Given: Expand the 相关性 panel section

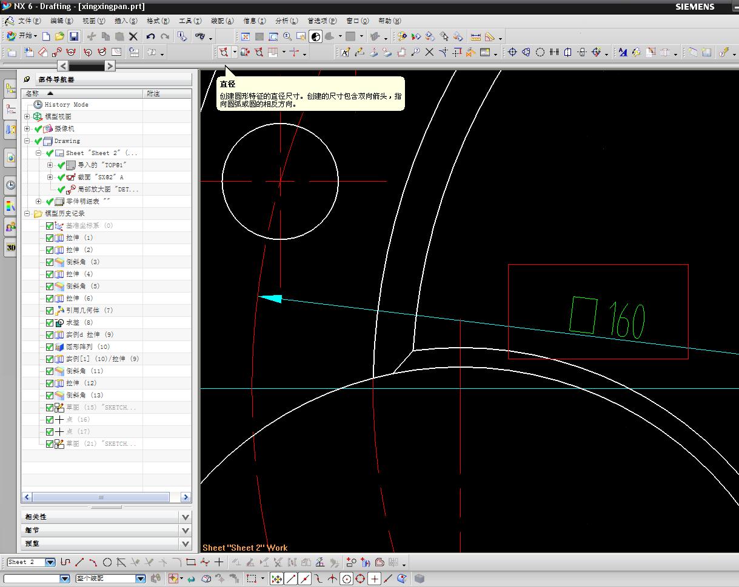Looking at the screenshot, I should 186,517.
